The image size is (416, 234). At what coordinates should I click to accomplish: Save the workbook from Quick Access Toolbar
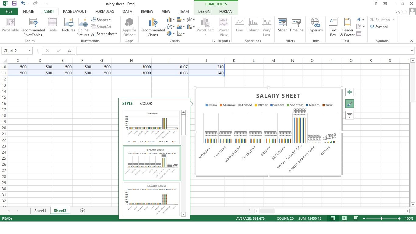click(x=14, y=4)
